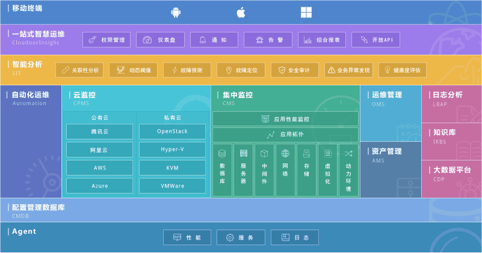Image resolution: width=482 pixels, height=253 pixels.
Task: Open the 告警 alarm button
Action: [x=268, y=40]
